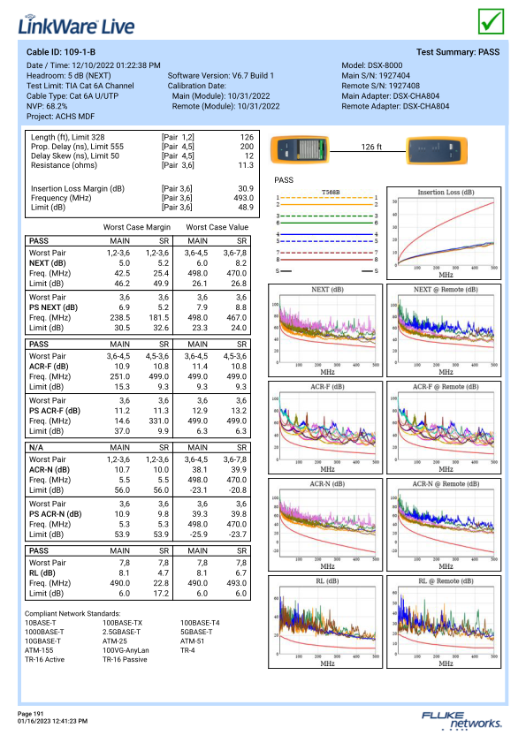Click the 10GBASE-T compliant standard entry

(42, 641)
